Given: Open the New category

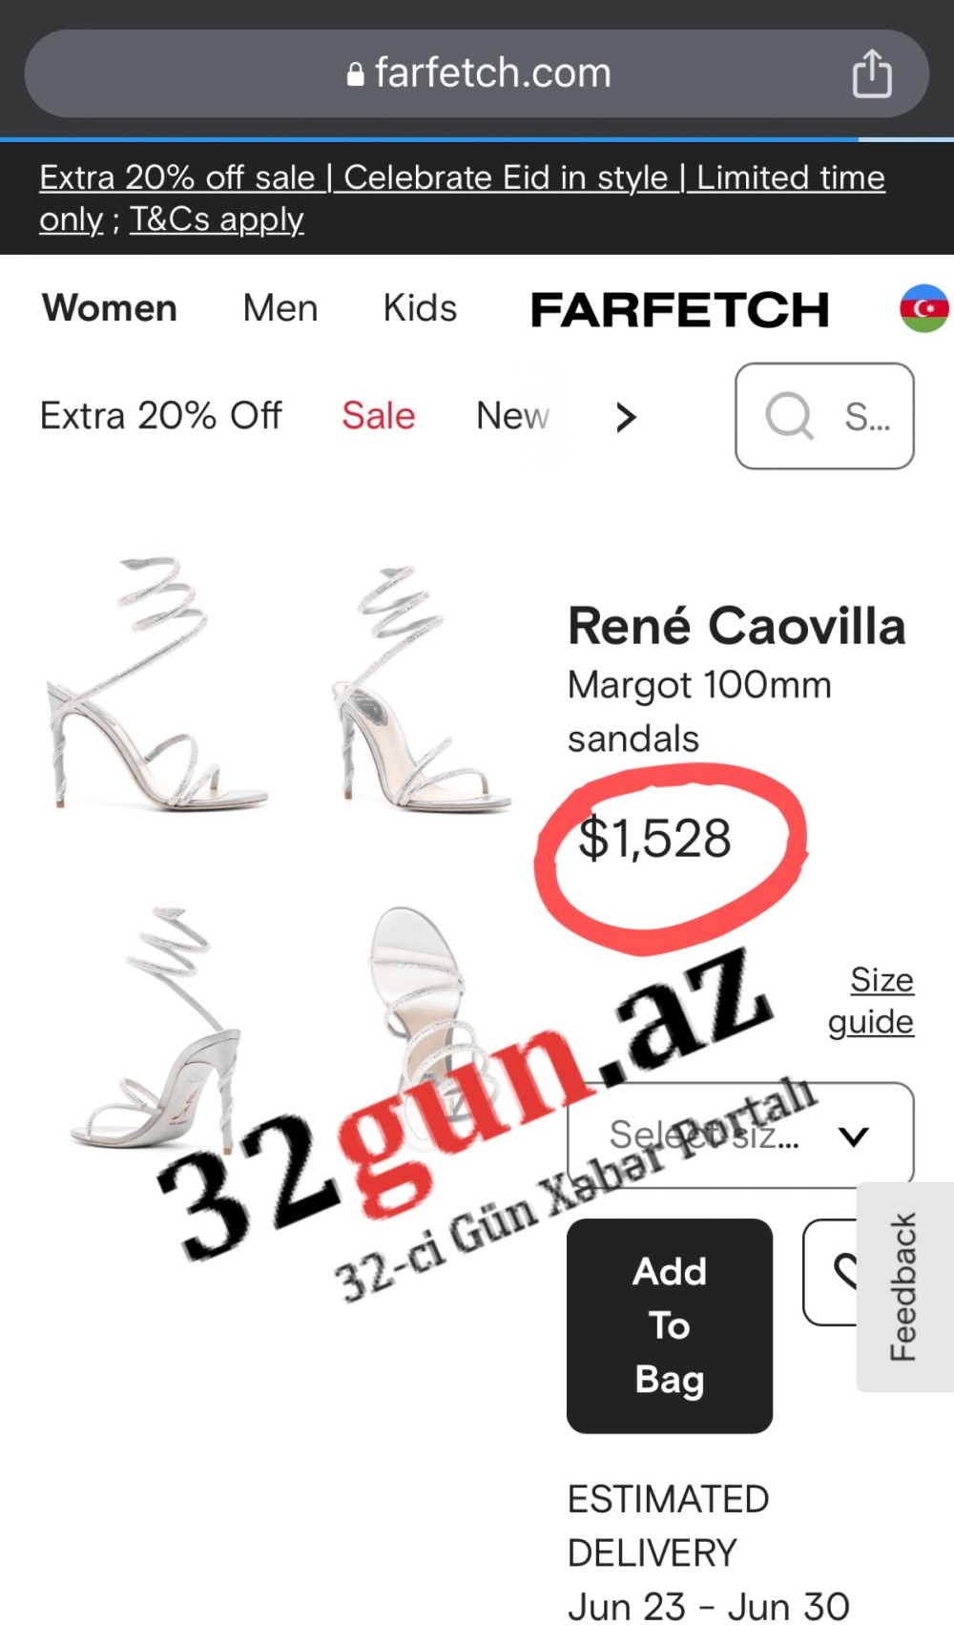Looking at the screenshot, I should pyautogui.click(x=512, y=416).
